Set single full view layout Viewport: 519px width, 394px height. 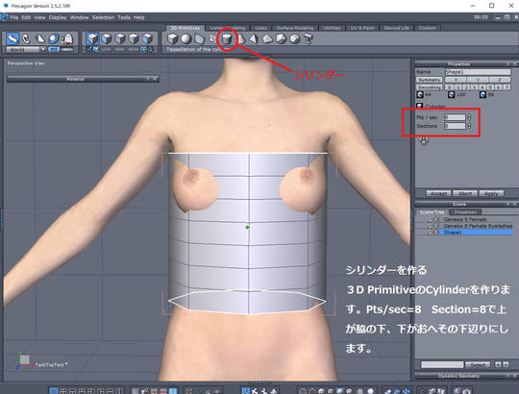tap(54, 391)
